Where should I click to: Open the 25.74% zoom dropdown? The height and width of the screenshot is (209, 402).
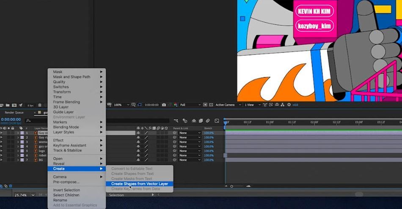pyautogui.click(x=25, y=195)
